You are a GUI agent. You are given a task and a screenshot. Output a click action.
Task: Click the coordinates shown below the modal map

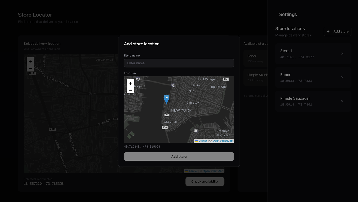(x=142, y=146)
